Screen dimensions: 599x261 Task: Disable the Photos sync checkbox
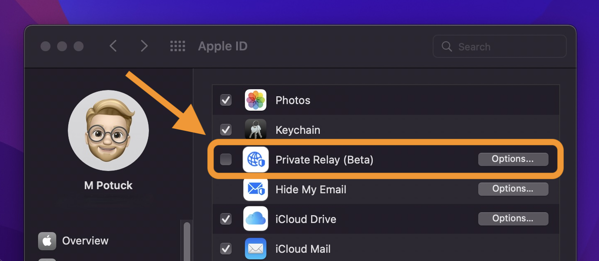(225, 100)
